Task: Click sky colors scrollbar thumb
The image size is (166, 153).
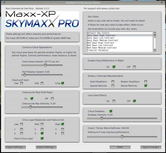Action: coord(155,36)
